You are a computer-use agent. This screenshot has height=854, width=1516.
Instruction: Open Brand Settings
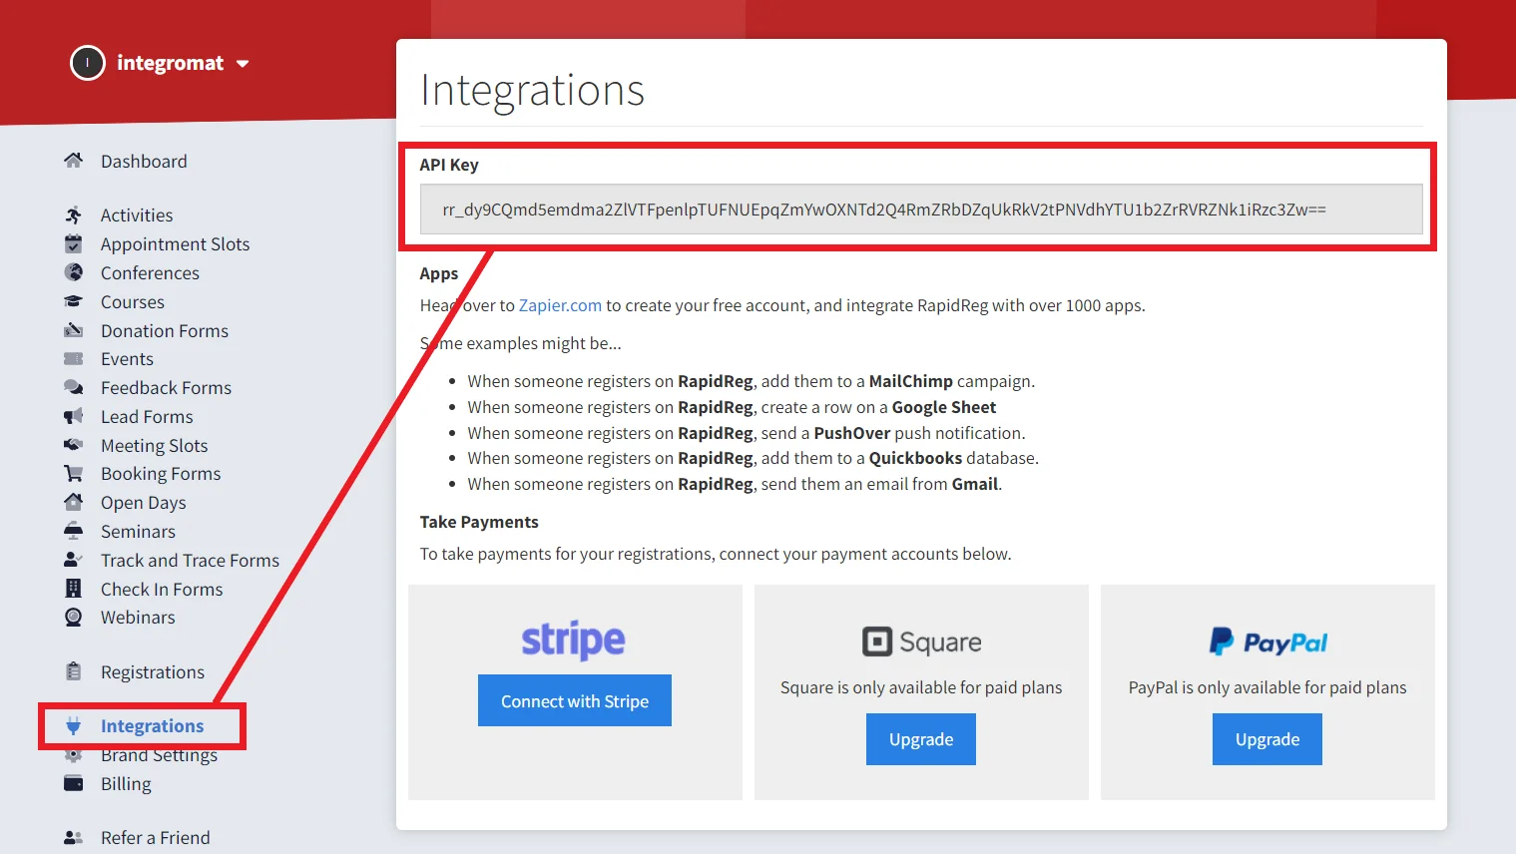(x=159, y=755)
